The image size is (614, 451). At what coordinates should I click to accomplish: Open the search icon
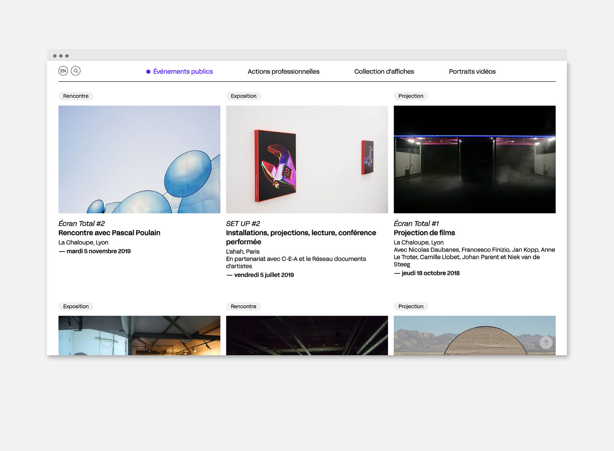point(76,71)
